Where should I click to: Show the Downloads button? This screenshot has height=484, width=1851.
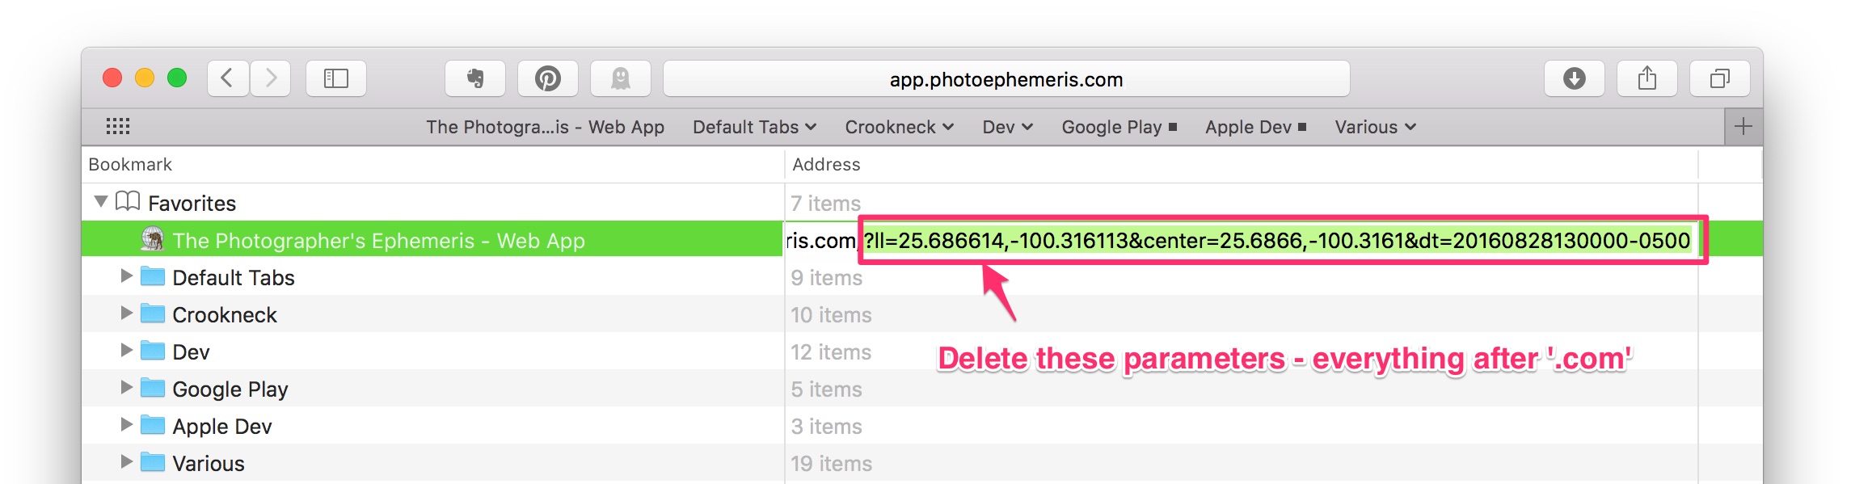(1574, 78)
